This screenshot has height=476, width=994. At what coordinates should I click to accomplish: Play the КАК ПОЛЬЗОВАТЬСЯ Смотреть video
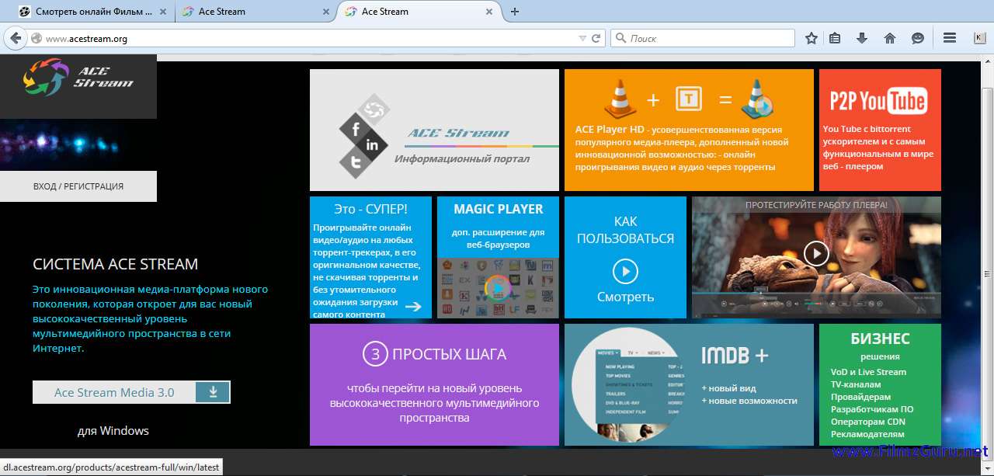coord(625,271)
